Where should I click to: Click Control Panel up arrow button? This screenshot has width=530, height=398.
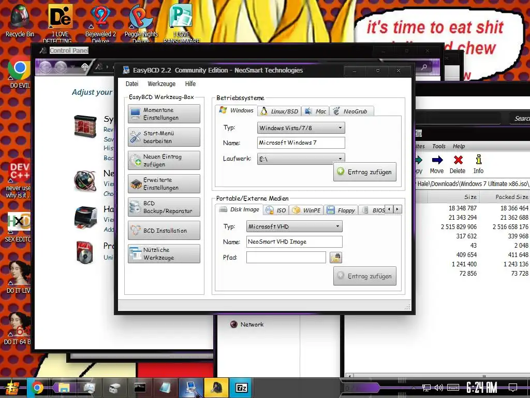click(x=84, y=67)
